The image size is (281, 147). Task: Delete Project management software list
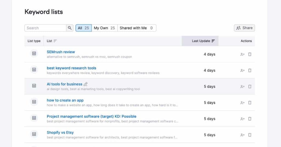[250, 119]
